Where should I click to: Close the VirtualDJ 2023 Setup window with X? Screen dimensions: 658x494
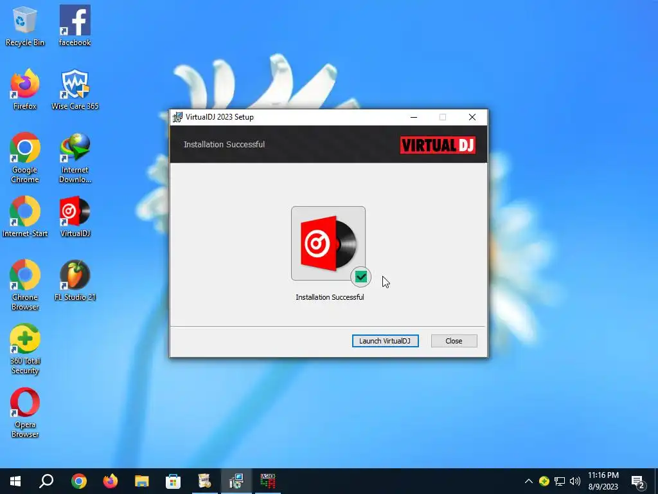pyautogui.click(x=472, y=117)
